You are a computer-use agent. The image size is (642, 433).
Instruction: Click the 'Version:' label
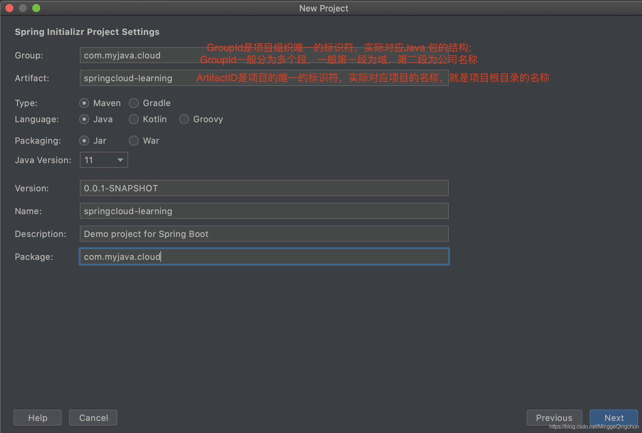click(x=32, y=188)
